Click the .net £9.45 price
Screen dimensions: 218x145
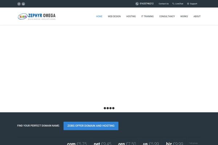tap(102, 144)
